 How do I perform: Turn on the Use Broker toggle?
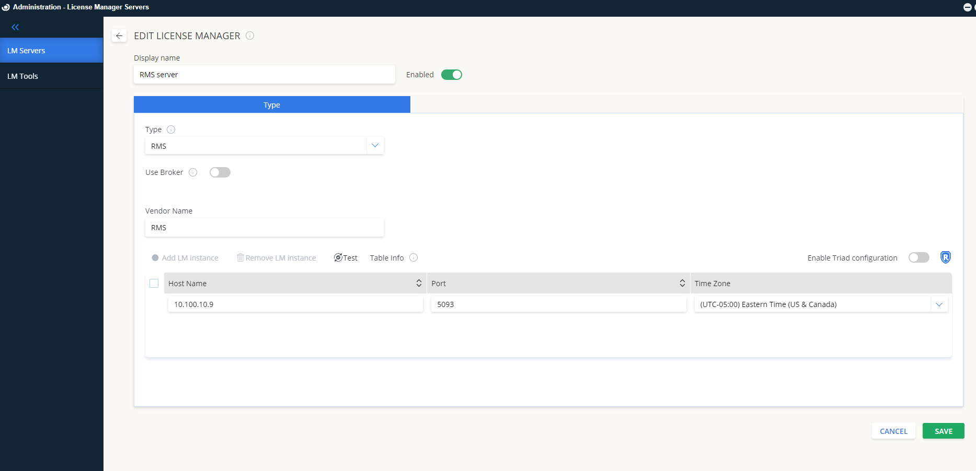[220, 172]
